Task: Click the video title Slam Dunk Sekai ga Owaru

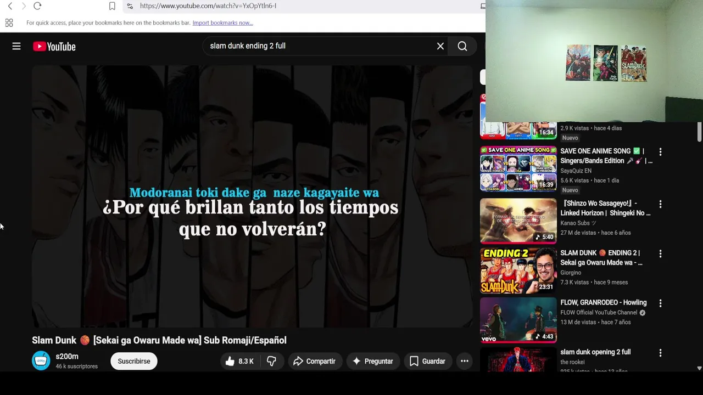Action: pos(159,341)
